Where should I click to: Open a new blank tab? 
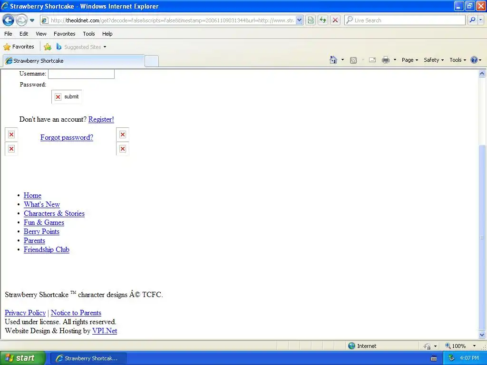152,61
